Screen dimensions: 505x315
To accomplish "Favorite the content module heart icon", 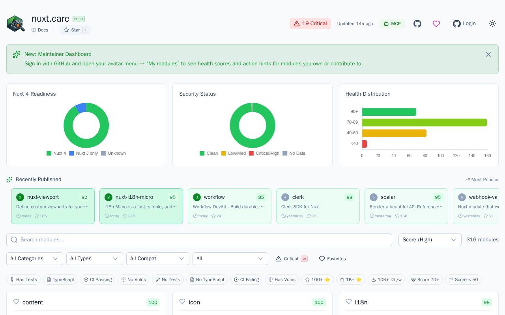I will pyautogui.click(x=16, y=302).
